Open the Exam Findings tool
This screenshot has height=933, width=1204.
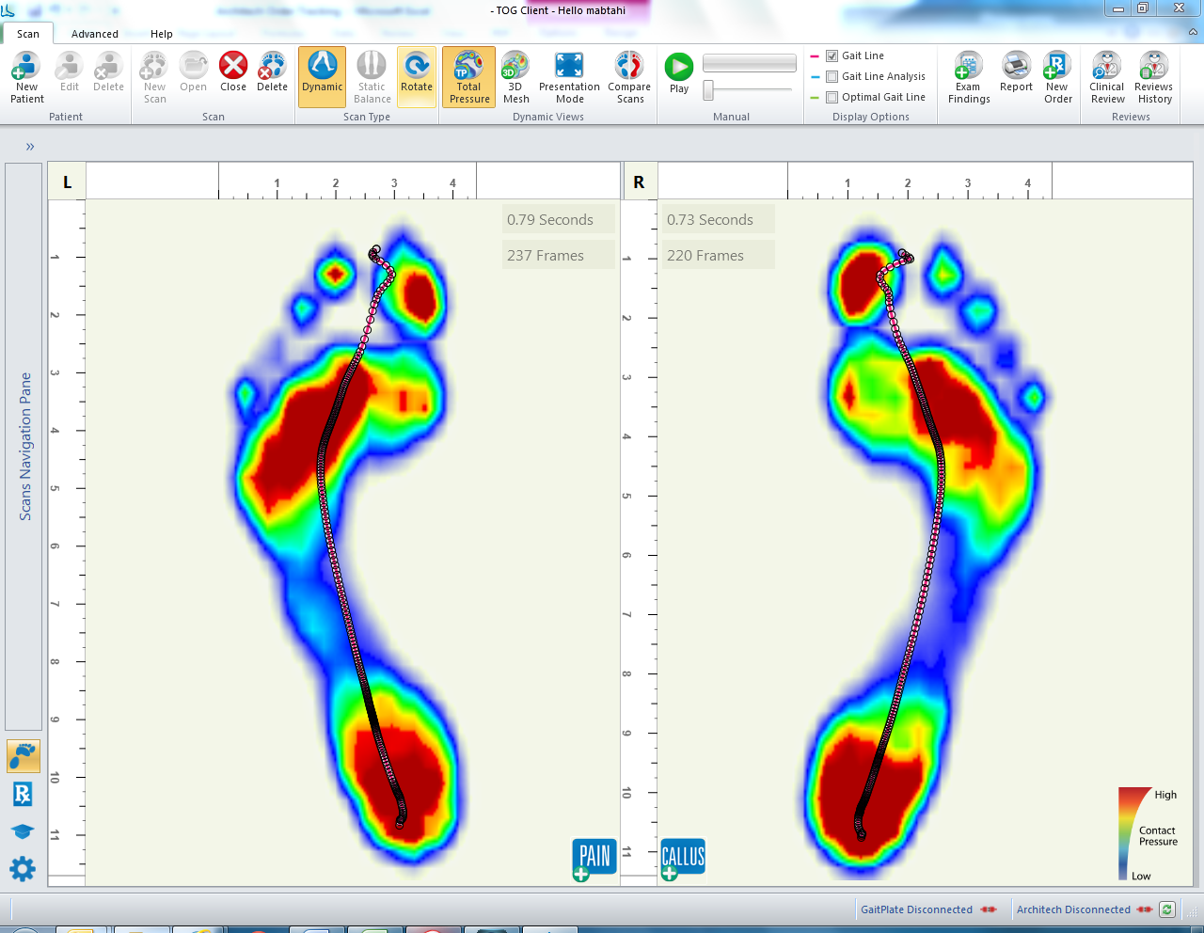pyautogui.click(x=969, y=77)
